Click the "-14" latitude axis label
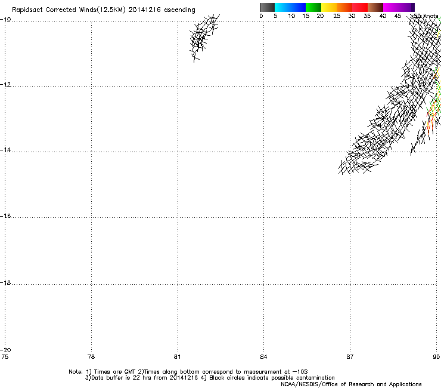Image resolution: width=441 pixels, height=388 pixels. pos(5,150)
